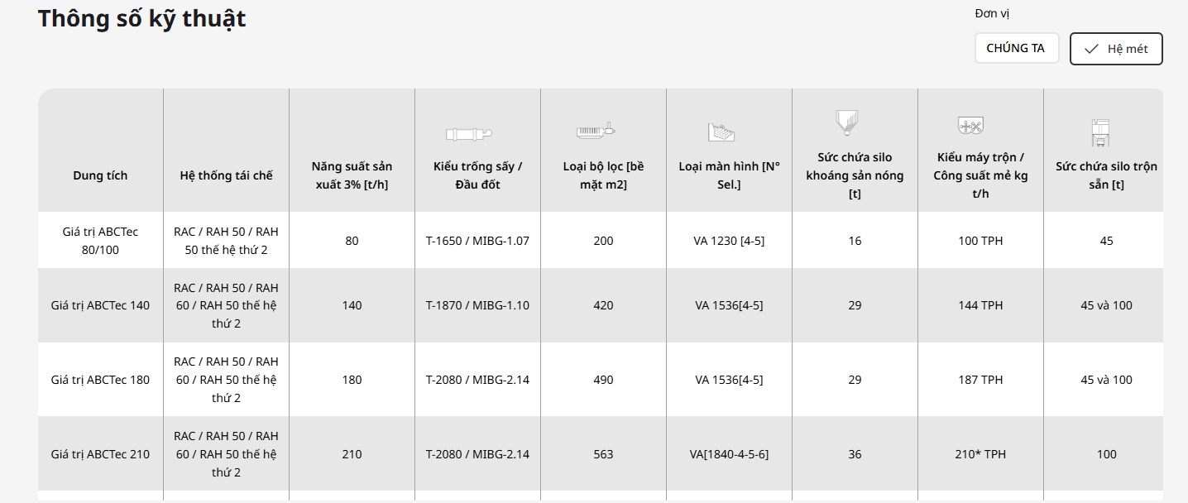Switch units to CHÚNG TA
This screenshot has width=1188, height=503.
tap(1016, 48)
